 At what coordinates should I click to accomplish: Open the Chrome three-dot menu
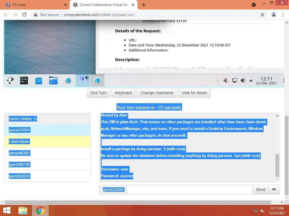pos(283,15)
